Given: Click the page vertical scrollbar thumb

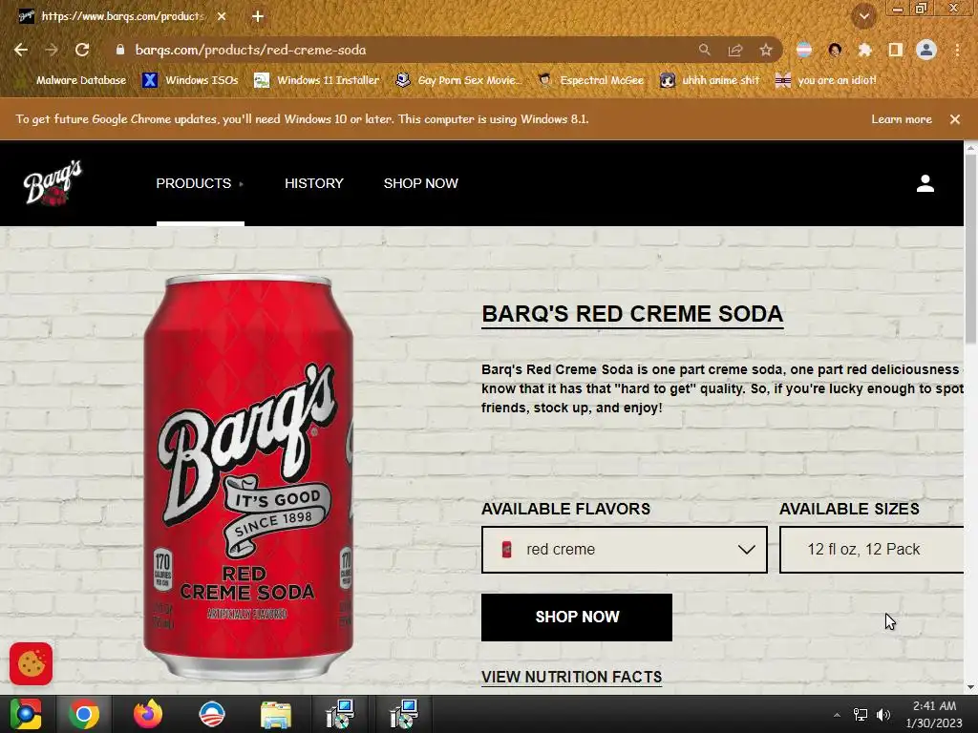Looking at the screenshot, I should coord(970,249).
